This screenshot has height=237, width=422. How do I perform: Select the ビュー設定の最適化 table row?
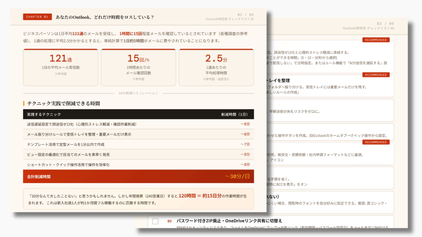pos(138,154)
